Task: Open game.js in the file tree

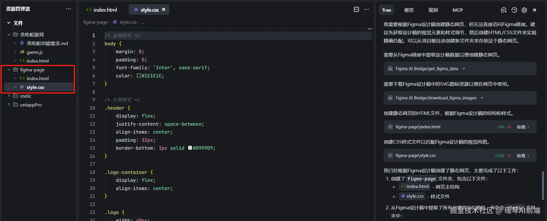Action: (35, 52)
